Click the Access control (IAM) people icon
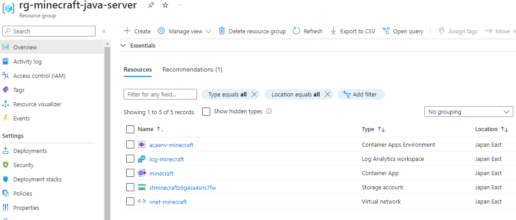Image resolution: width=516 pixels, height=220 pixels. (6, 76)
